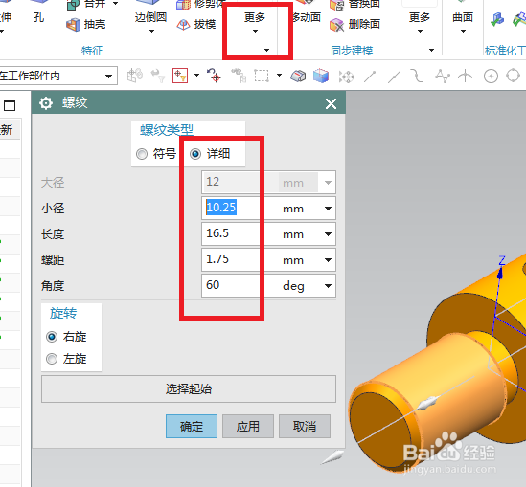The width and height of the screenshot is (526, 487).
Task: Open the rectangle selection dropdown arrow
Action: (279, 76)
